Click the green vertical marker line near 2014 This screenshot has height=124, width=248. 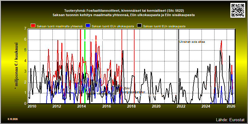click(85, 66)
